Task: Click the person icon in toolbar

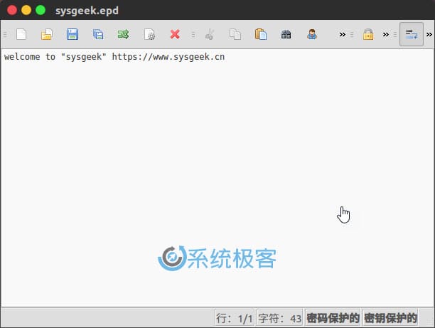Action: [x=311, y=34]
